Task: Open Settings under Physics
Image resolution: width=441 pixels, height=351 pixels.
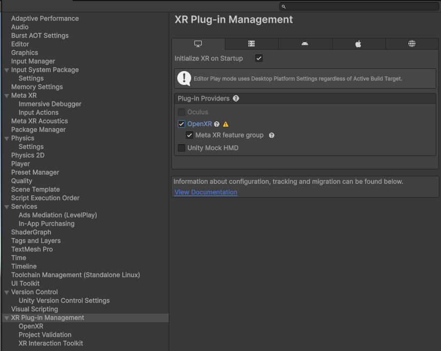Action: (31, 147)
